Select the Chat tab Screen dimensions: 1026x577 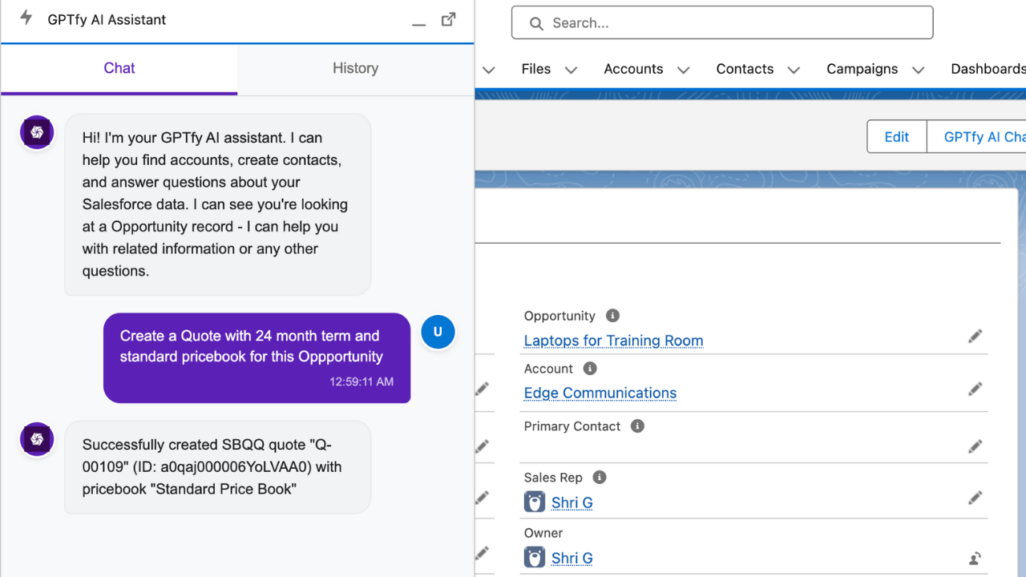[x=119, y=68]
